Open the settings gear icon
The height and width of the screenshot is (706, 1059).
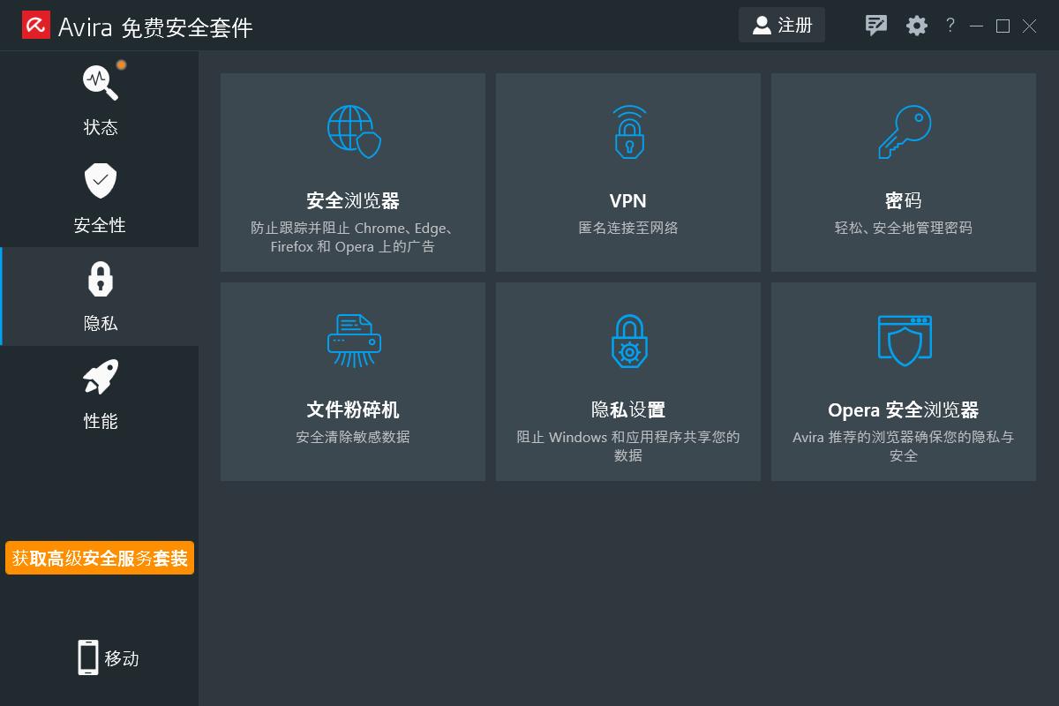click(916, 26)
